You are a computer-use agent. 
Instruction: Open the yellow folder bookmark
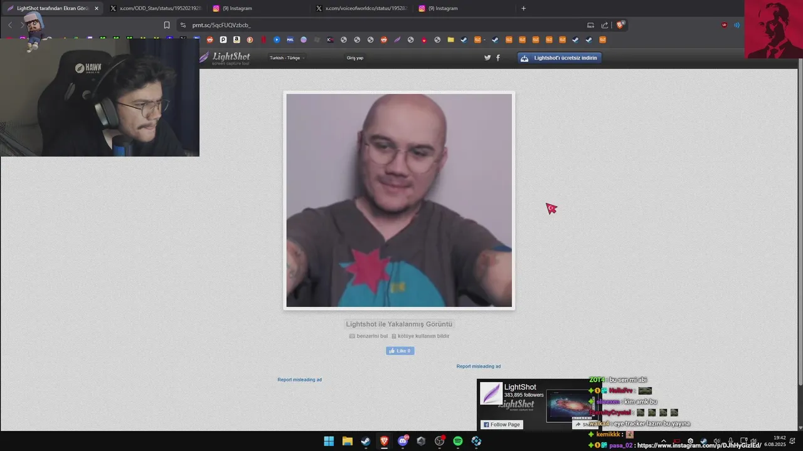(450, 39)
